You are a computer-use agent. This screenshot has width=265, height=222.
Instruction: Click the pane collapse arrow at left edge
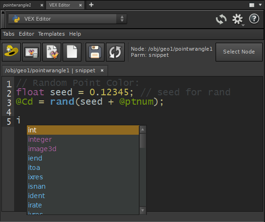3,12
